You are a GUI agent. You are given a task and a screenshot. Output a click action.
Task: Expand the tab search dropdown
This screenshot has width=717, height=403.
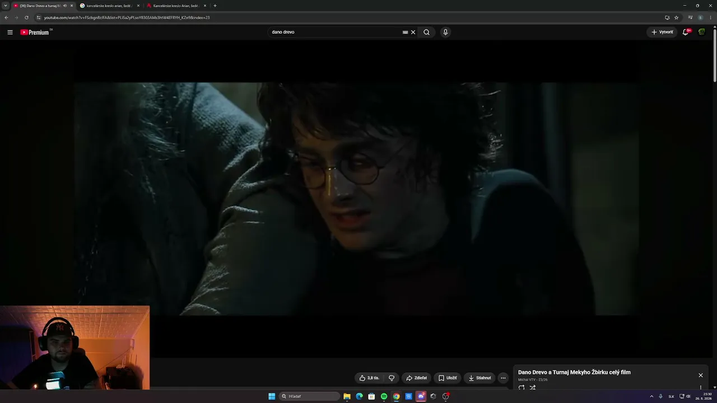coord(5,6)
